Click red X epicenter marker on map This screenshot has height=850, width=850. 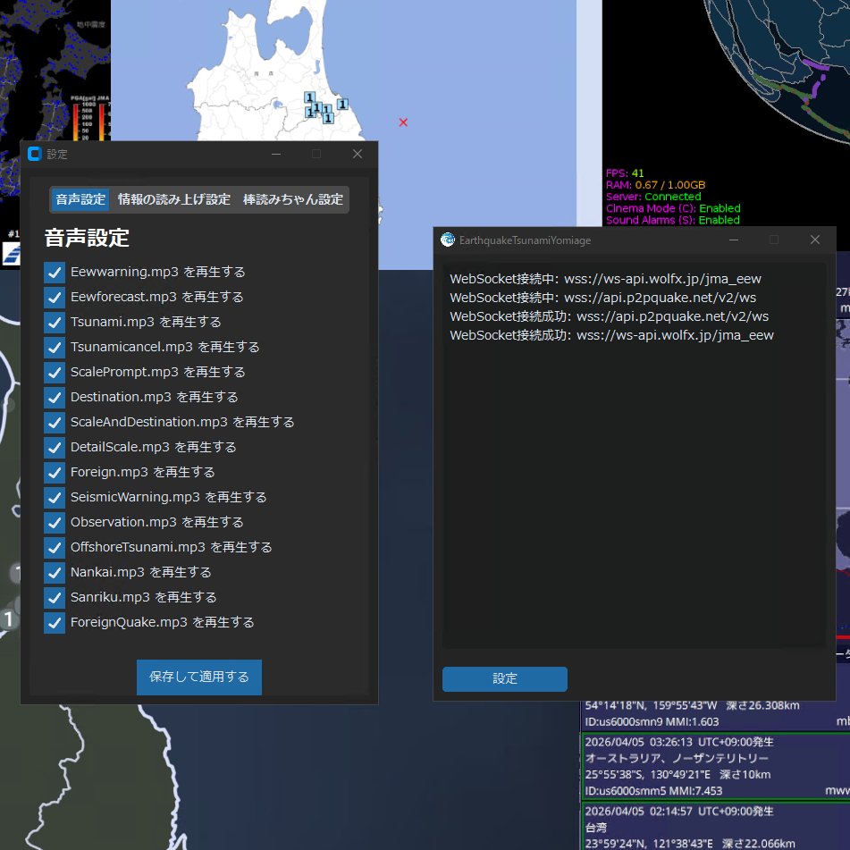pos(403,122)
